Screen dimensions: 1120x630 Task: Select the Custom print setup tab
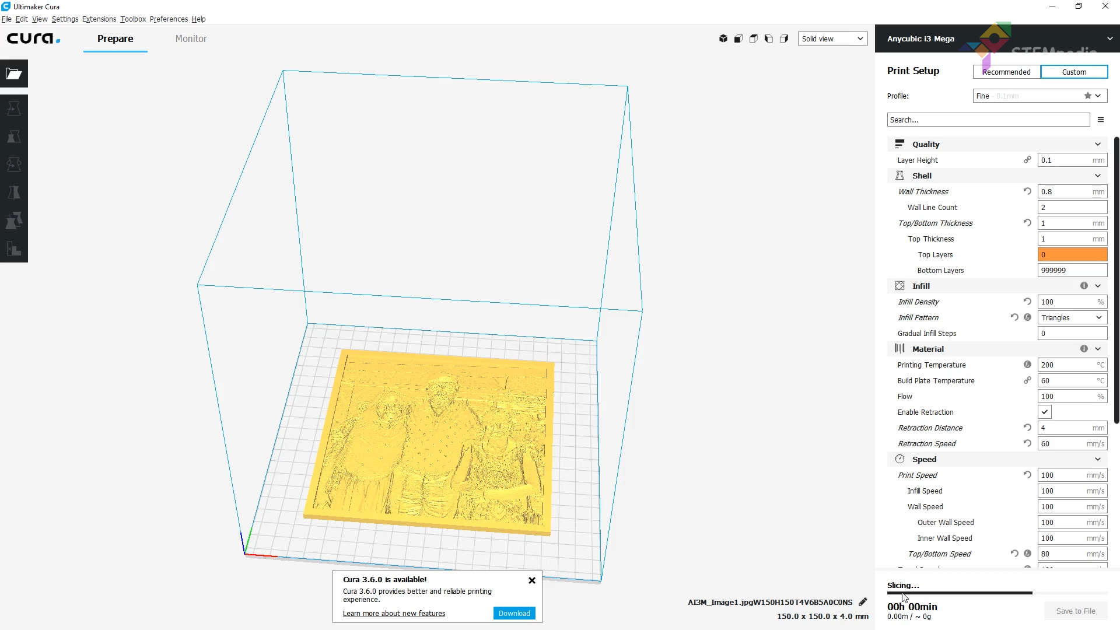coord(1074,72)
